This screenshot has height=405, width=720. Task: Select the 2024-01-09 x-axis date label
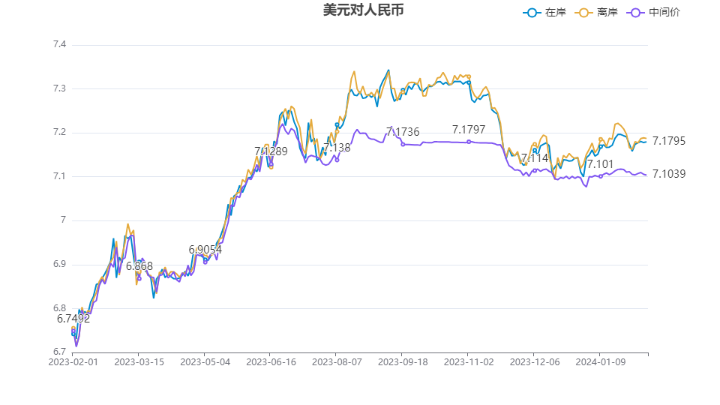coord(598,361)
